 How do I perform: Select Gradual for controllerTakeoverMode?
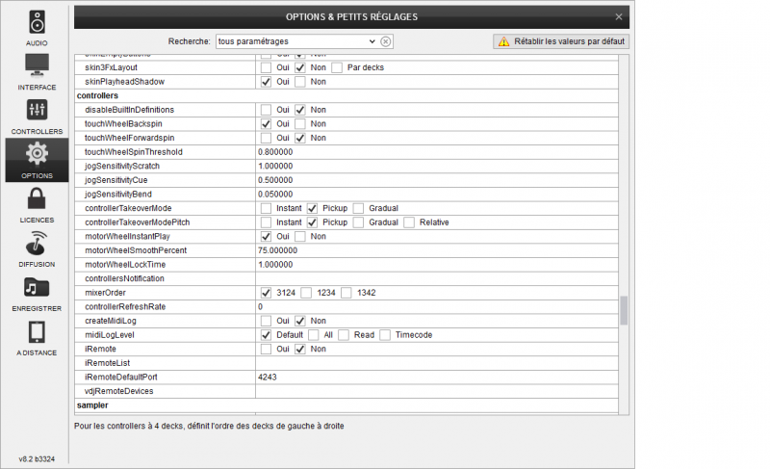pyautogui.click(x=358, y=208)
